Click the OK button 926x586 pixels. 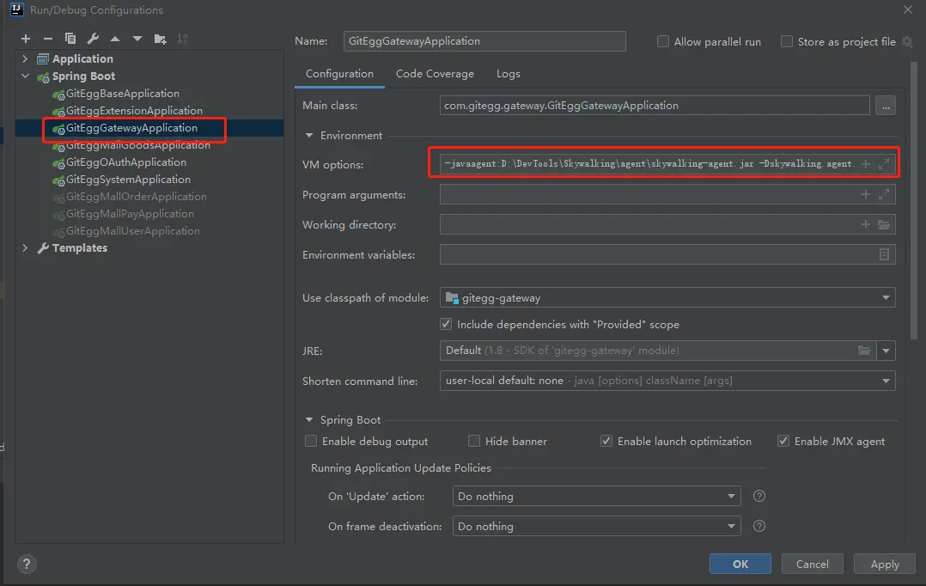pos(740,565)
